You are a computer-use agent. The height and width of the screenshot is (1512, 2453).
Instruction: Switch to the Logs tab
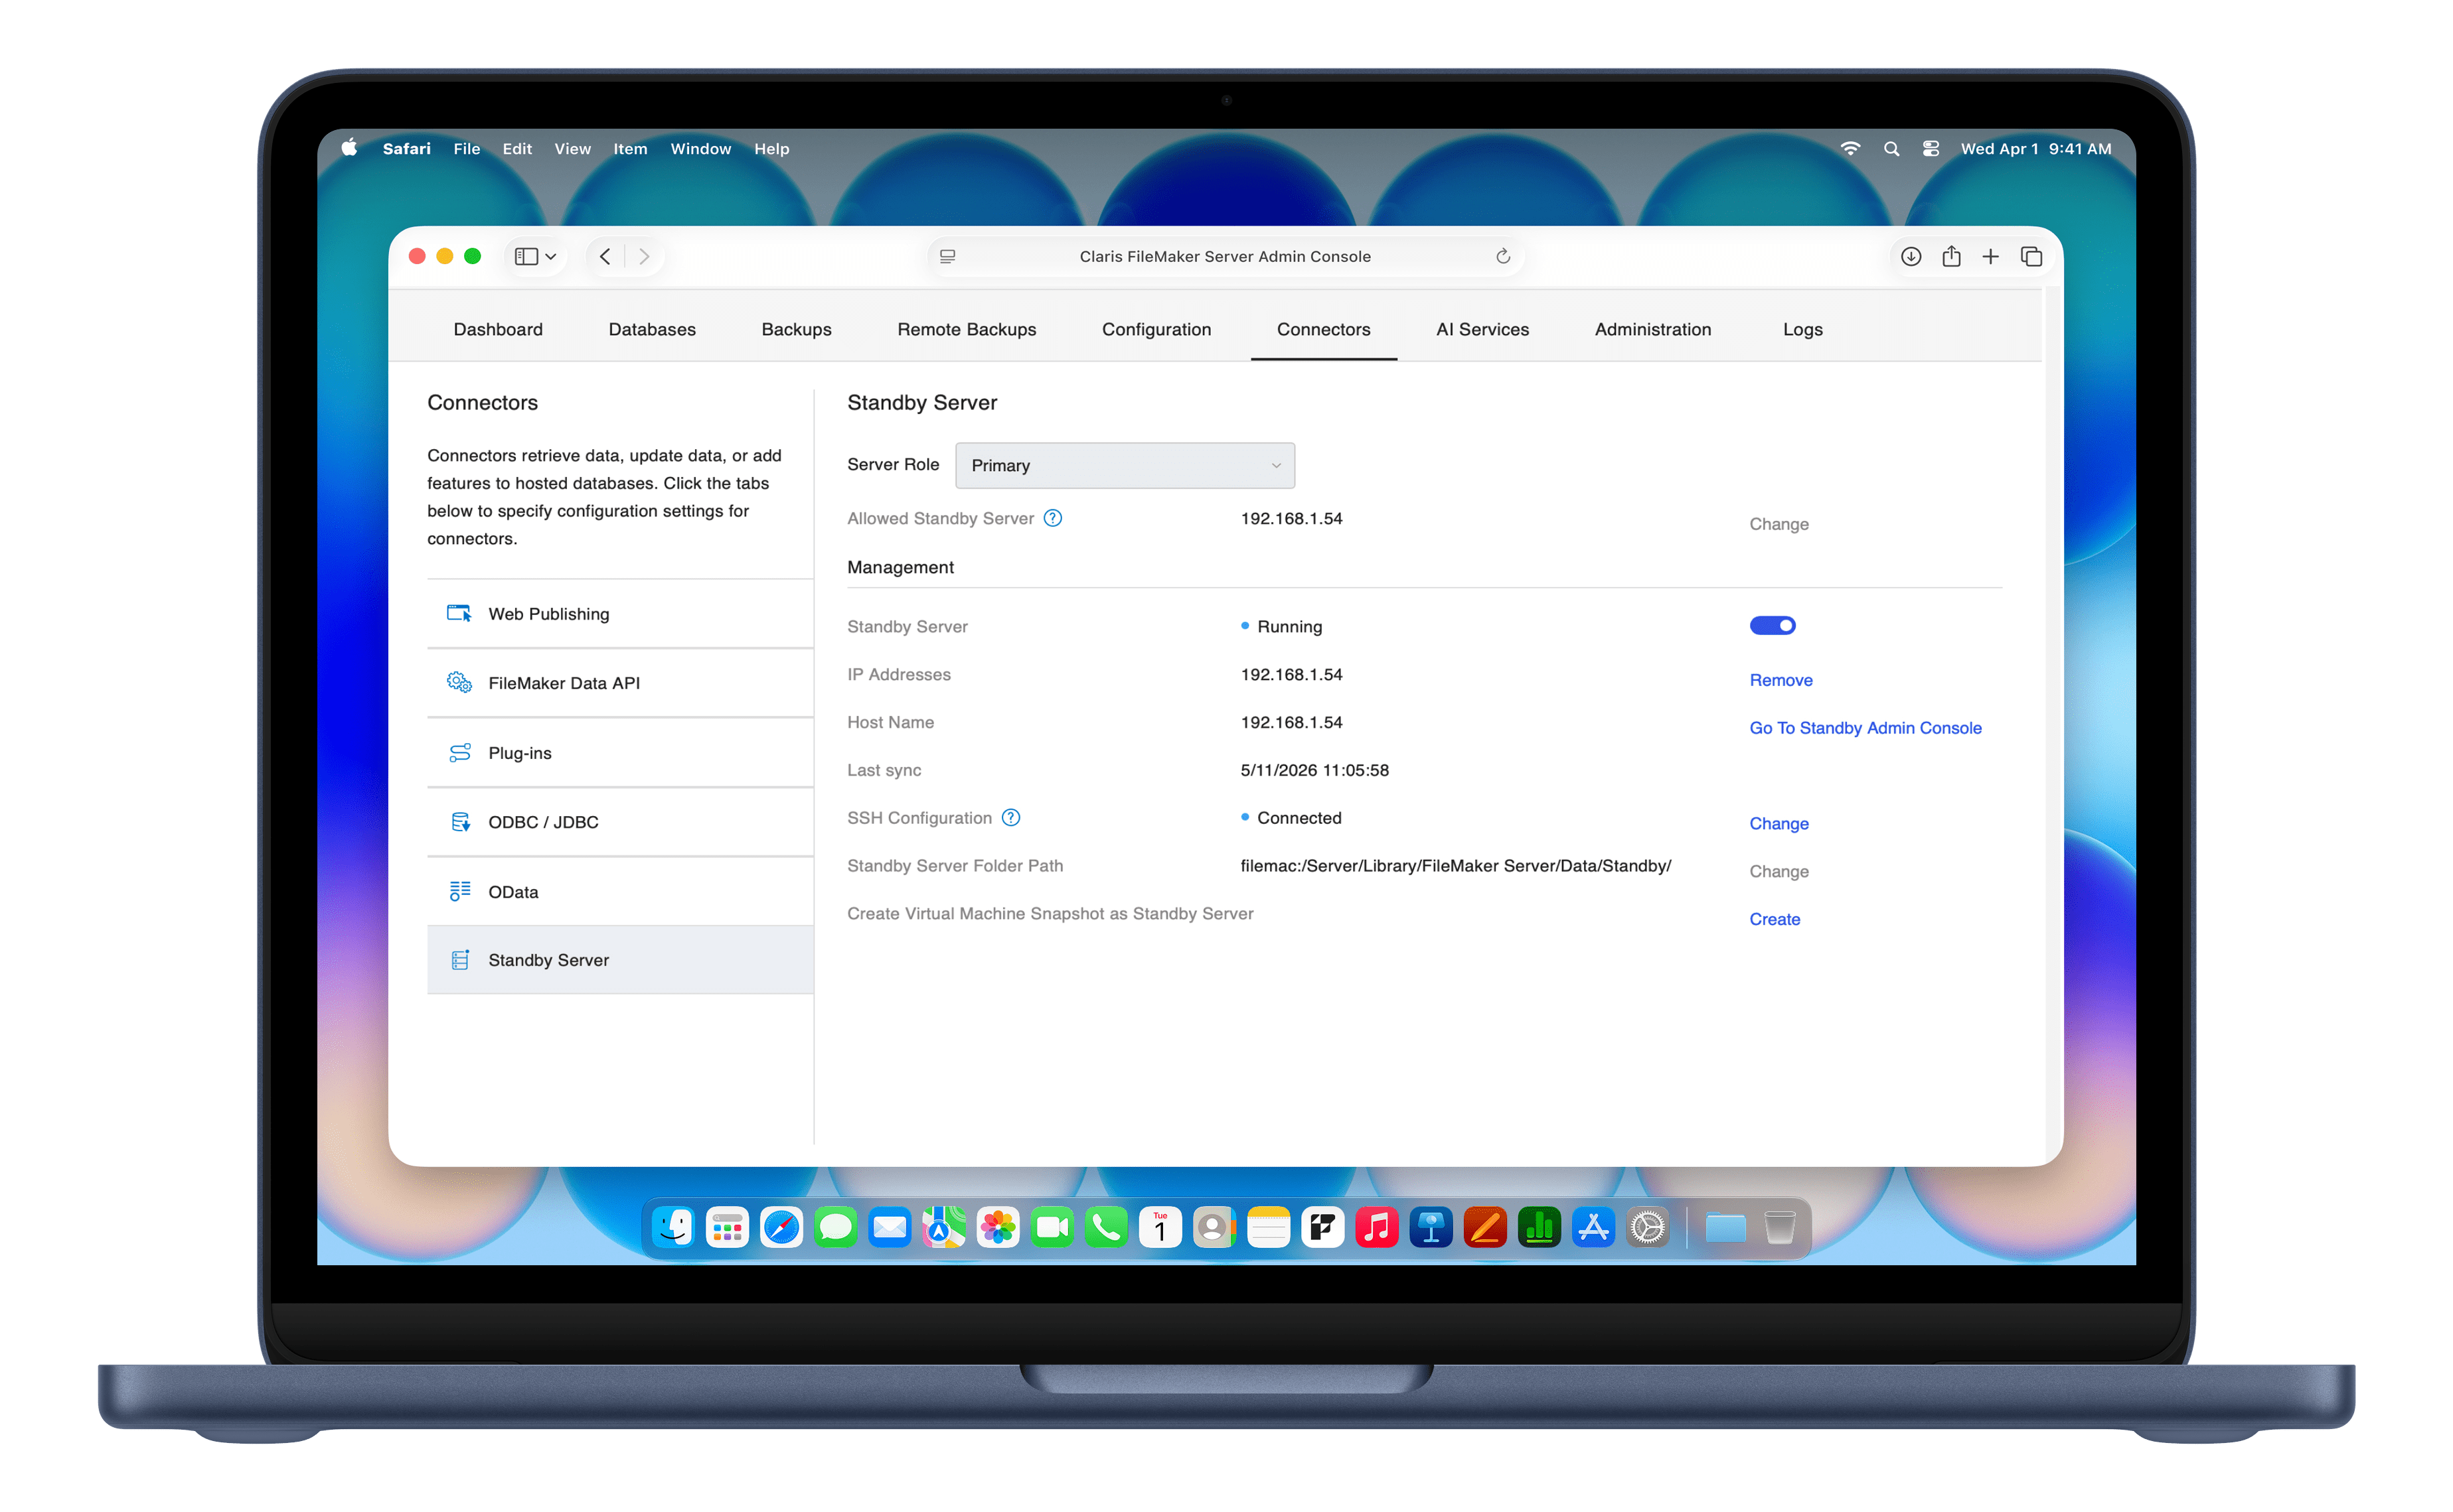tap(1802, 329)
